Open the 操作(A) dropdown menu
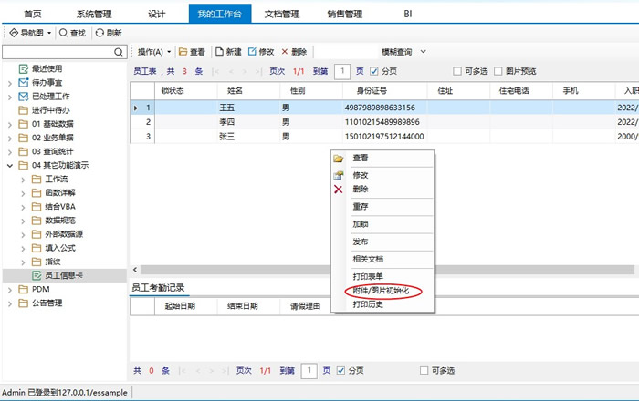The width and height of the screenshot is (639, 401). tap(155, 52)
